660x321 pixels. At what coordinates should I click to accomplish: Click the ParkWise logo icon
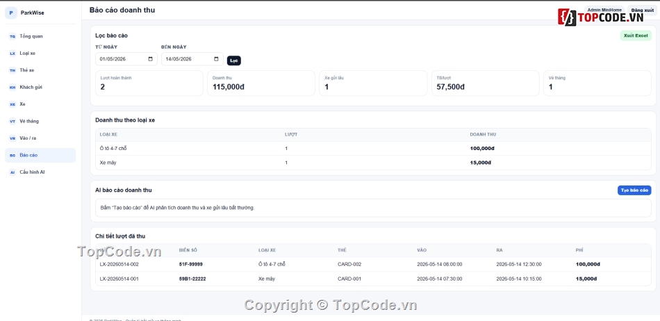[x=11, y=13]
